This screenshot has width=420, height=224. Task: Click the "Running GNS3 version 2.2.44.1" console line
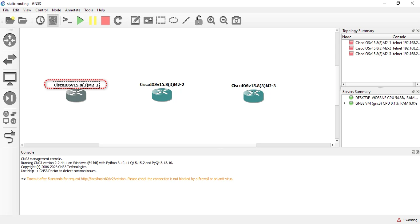tap(97, 163)
